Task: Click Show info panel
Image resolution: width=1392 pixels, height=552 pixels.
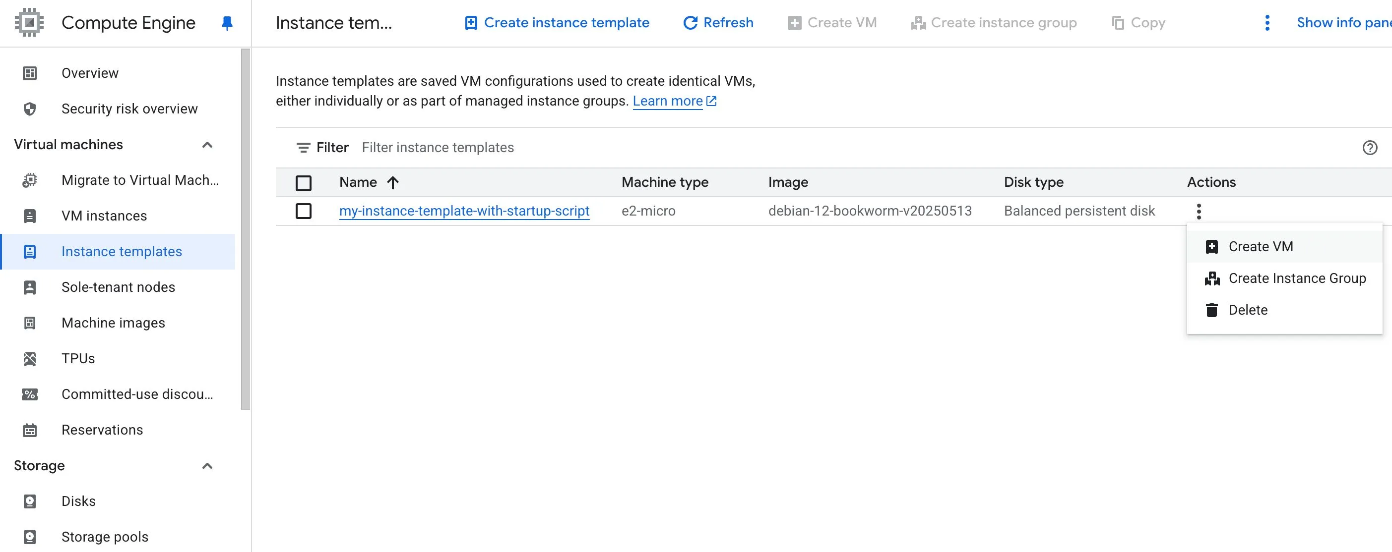Action: [x=1344, y=23]
